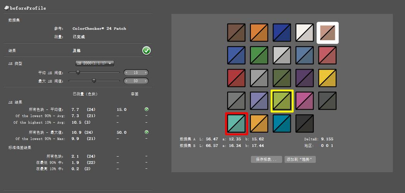Image resolution: width=405 pixels, height=193 pixels.
Task: Increase the average ΔE threshold with the right arrow
Action: tap(146, 73)
